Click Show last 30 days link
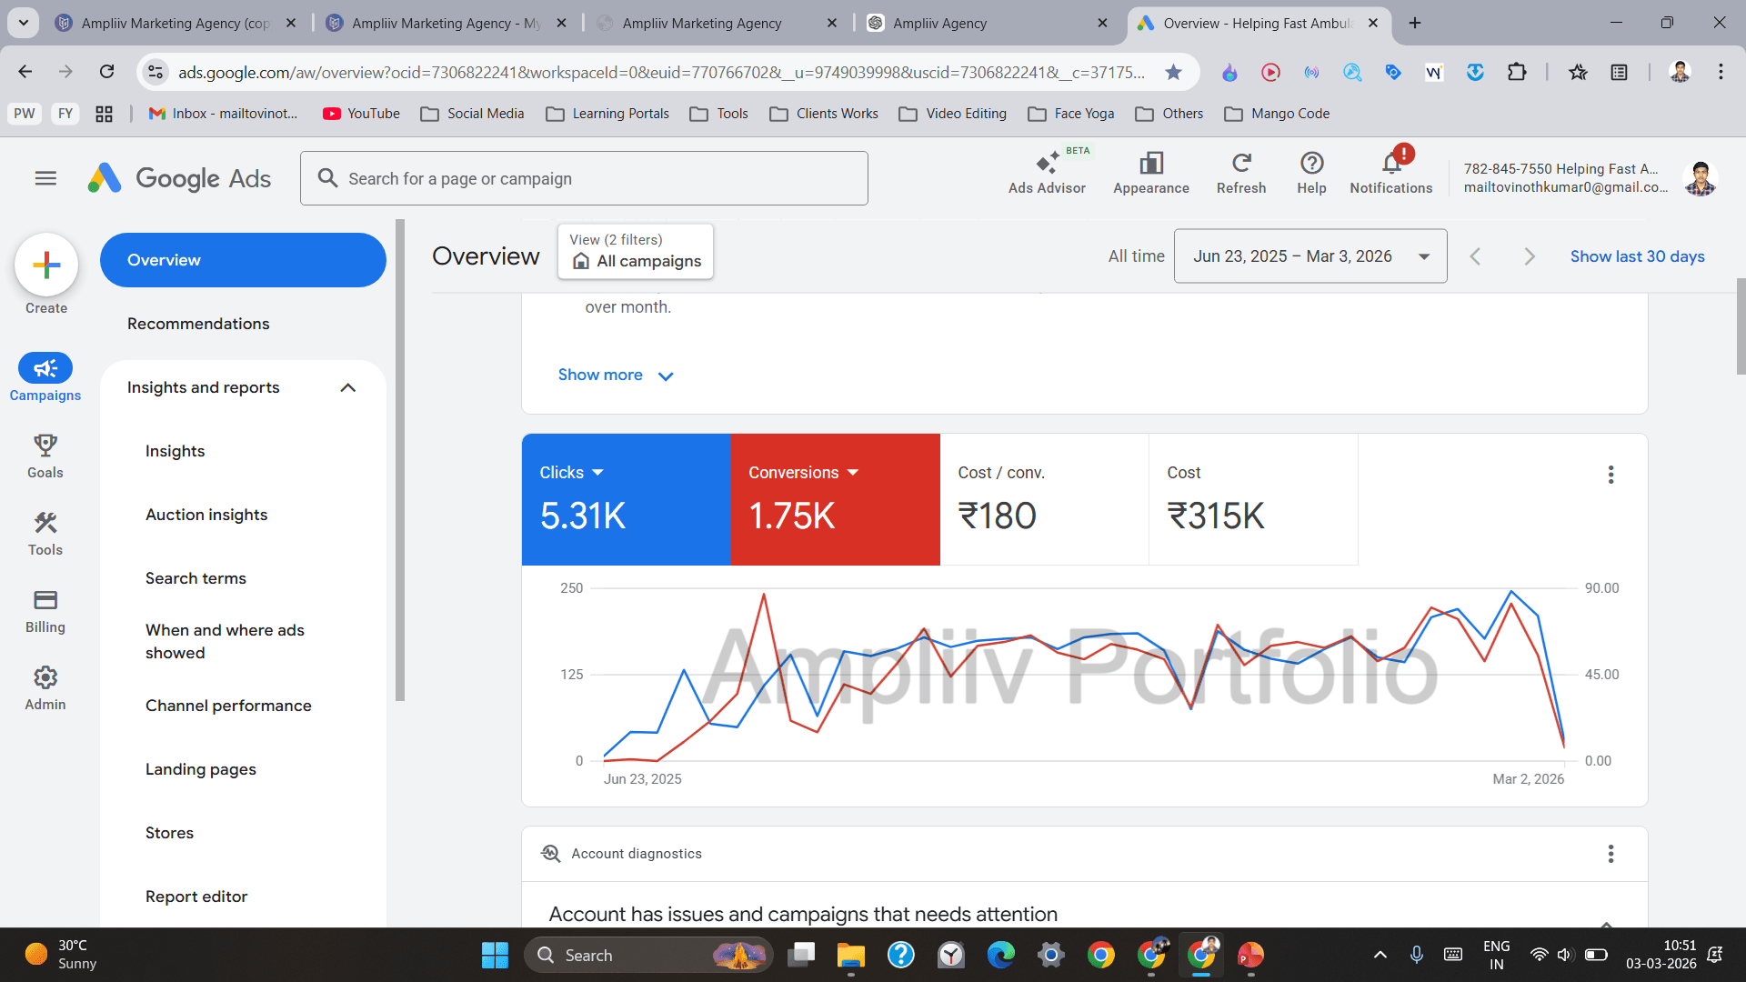Viewport: 1746px width, 982px height. click(1637, 256)
